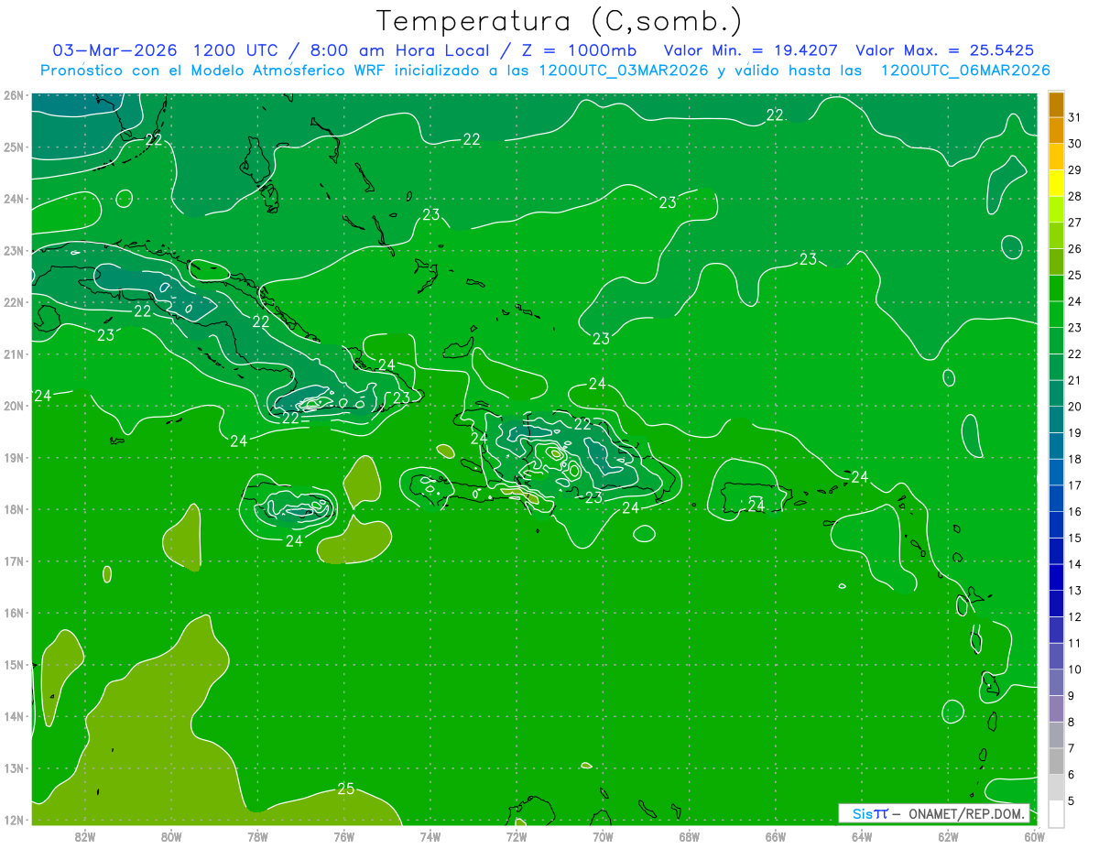Click the "68W" longitude axis label
The image size is (1099, 849).
point(690,835)
